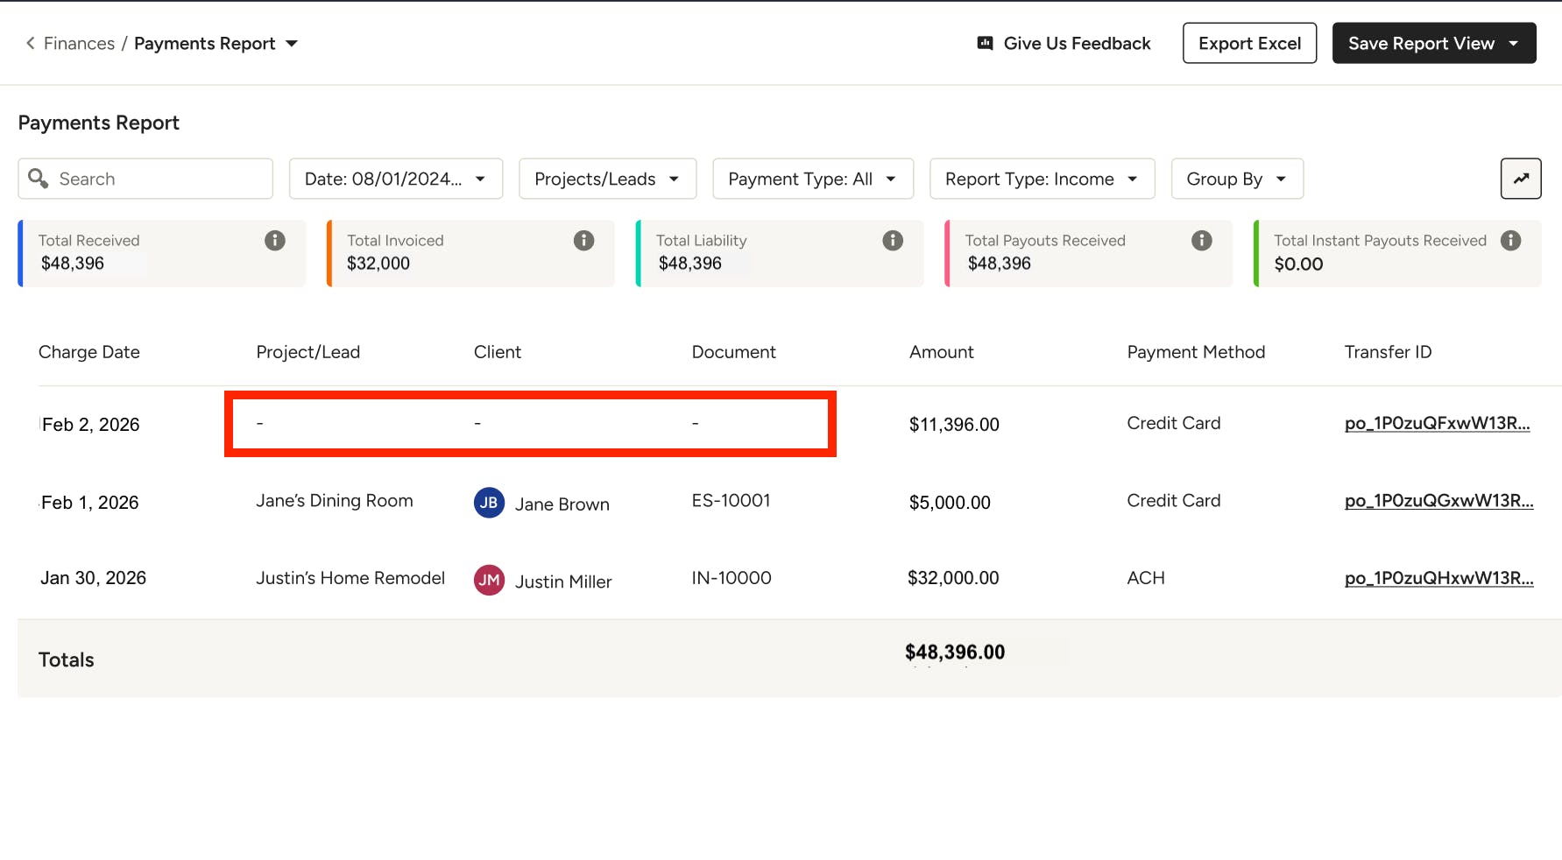Image resolution: width=1562 pixels, height=860 pixels.
Task: Click the Payment Method column header
Action: [1196, 352]
